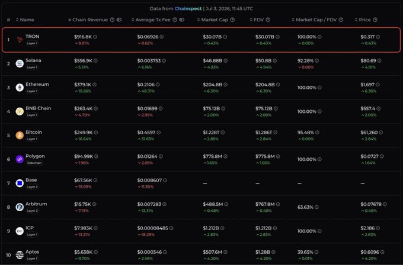Toggle Average Tx Fee visibility eye
Viewport: 403px width, 265px height.
182,20
